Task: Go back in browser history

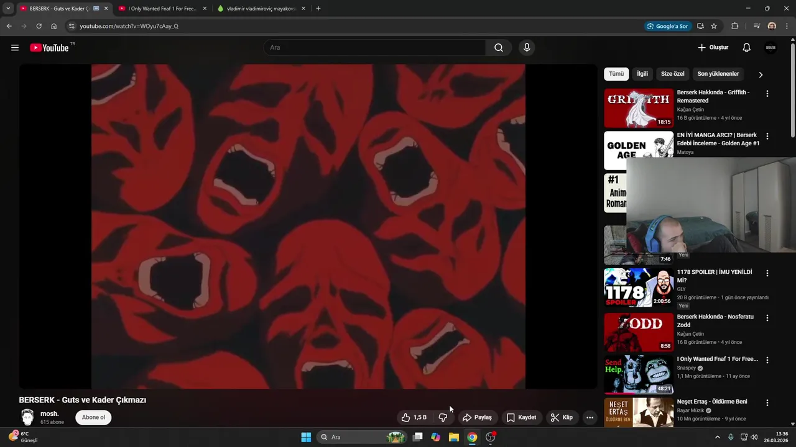Action: pyautogui.click(x=9, y=26)
